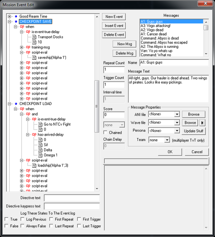215x237 pixels.
Task: Click the red 'op' icon next to training-msg
Action: (x=28, y=47)
